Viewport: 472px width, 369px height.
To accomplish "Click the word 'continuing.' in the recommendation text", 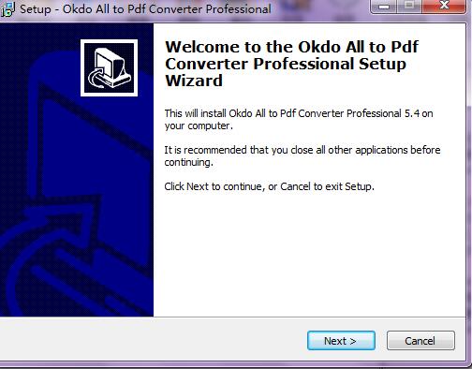I will pyautogui.click(x=188, y=162).
